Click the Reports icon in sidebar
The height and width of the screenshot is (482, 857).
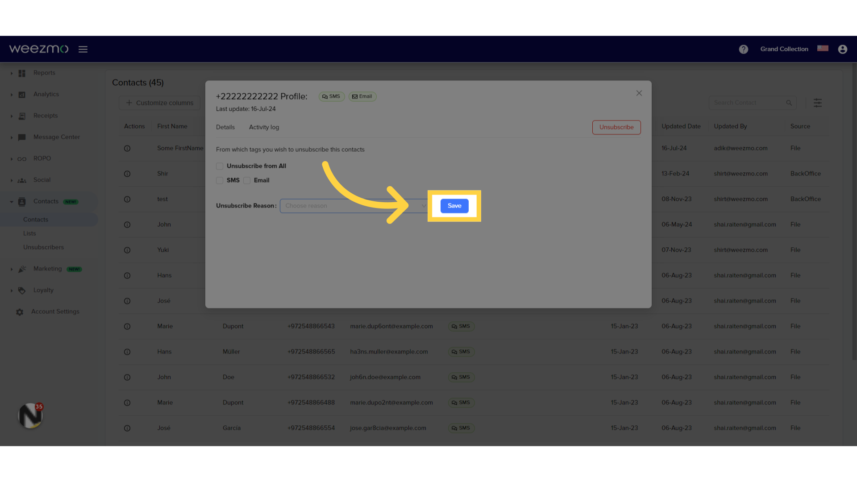point(21,72)
